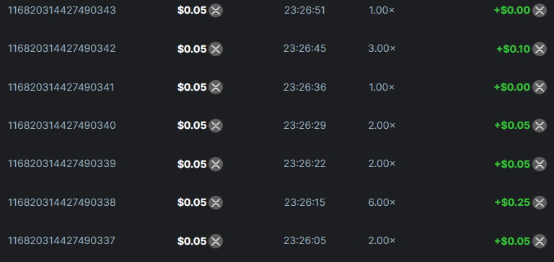This screenshot has height=262, width=554.
Task: Open bet ID 116820314427490339
Action: pos(62,164)
